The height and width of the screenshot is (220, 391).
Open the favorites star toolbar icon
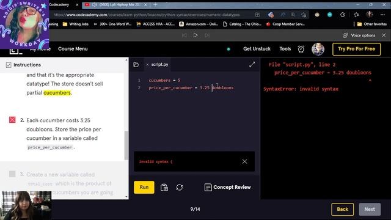[356, 15]
